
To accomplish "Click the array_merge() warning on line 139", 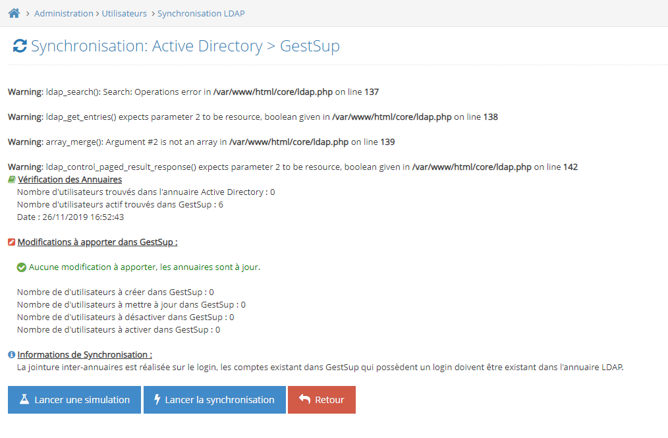I will [202, 142].
